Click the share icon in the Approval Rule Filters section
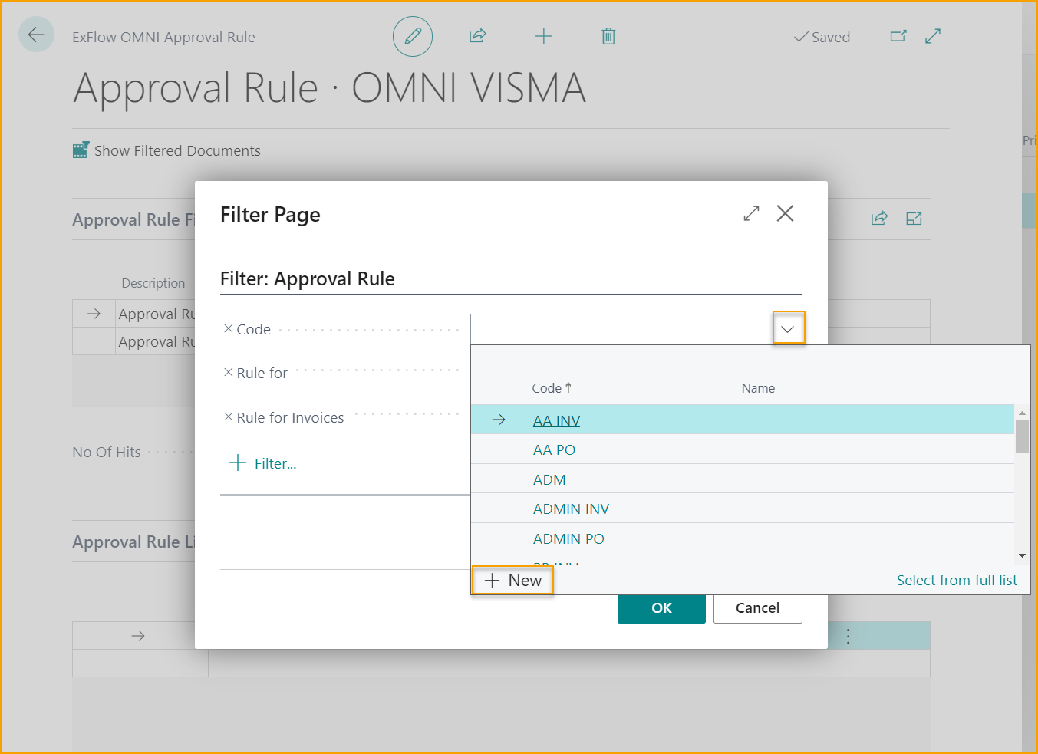1038x754 pixels. pos(879,219)
